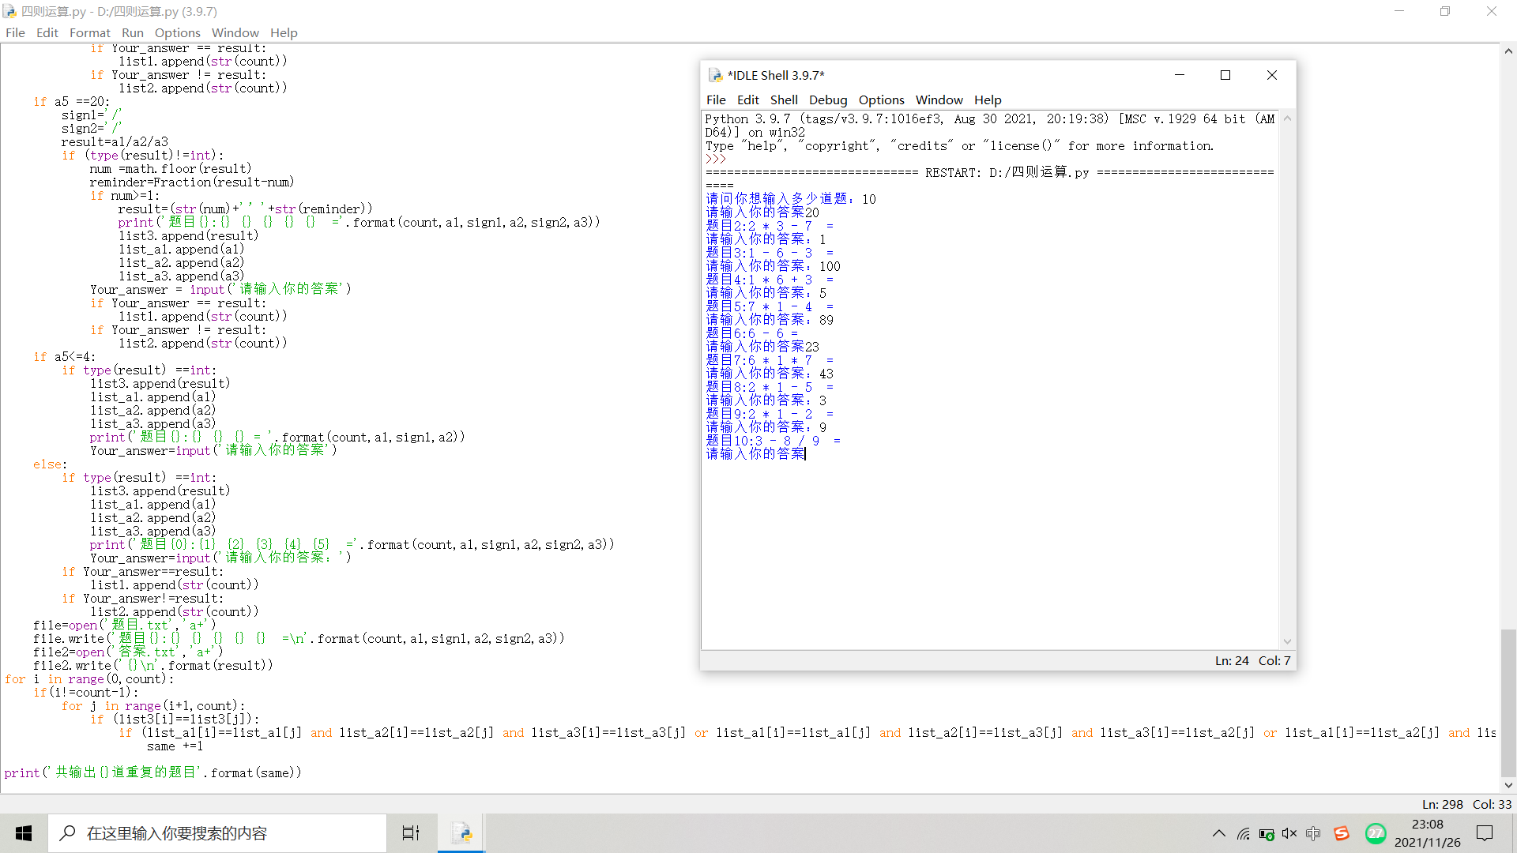Open the Options menu in IDLE Shell
Viewport: 1517px width, 853px height.
[881, 100]
